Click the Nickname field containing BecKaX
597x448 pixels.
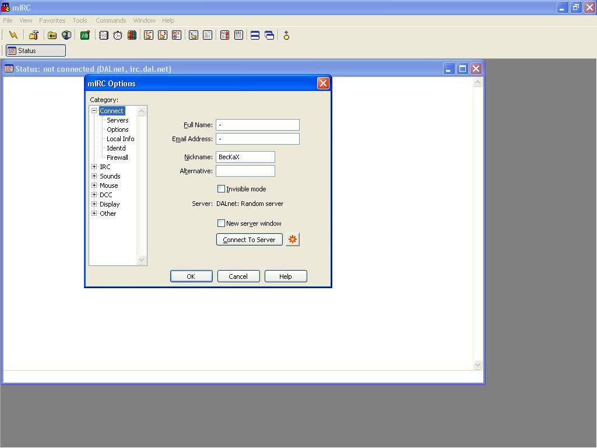pos(245,156)
